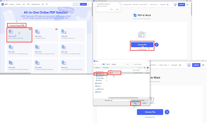Image resolution: width=219 pixels, height=123 pixels.
Task: Open the OCR menu in the HiPDF home navbar
Action: point(28,4)
